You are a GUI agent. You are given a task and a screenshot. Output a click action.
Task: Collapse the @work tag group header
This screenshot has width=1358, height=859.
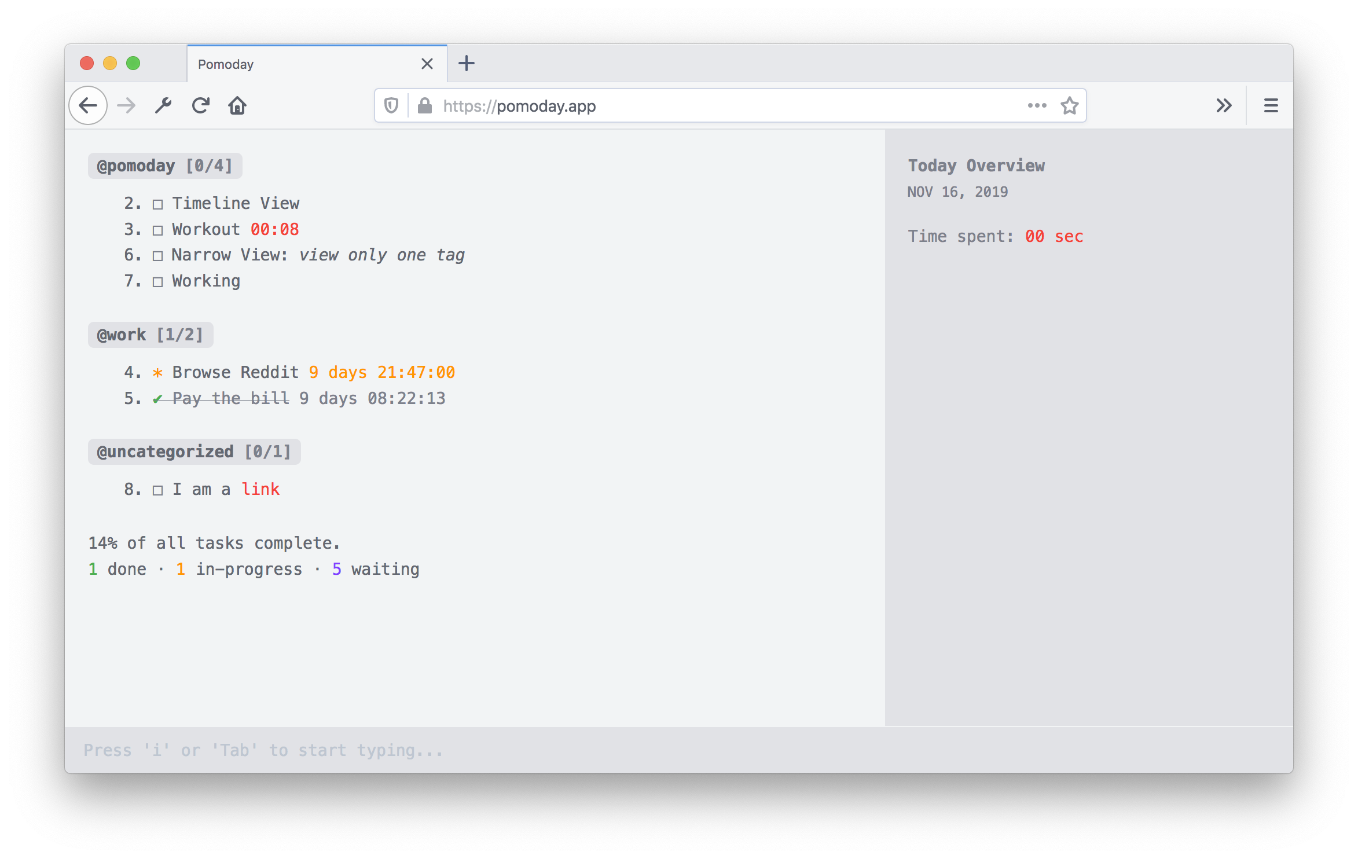click(151, 335)
